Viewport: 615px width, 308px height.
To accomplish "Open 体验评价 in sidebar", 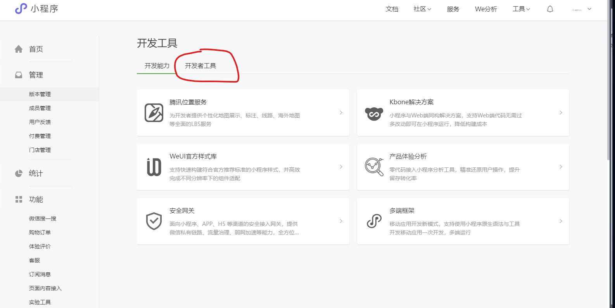I will [x=40, y=246].
